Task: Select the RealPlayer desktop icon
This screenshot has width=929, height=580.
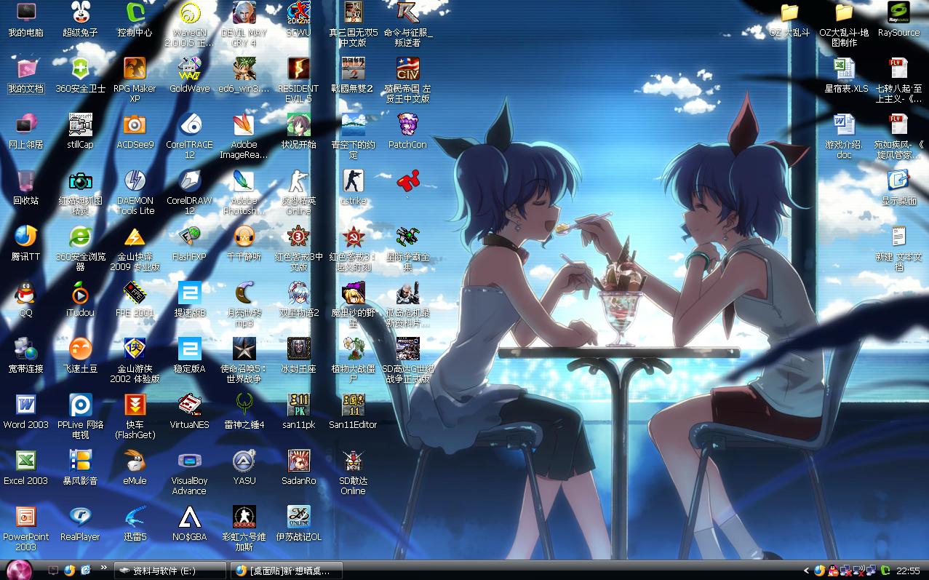Action: [80, 523]
